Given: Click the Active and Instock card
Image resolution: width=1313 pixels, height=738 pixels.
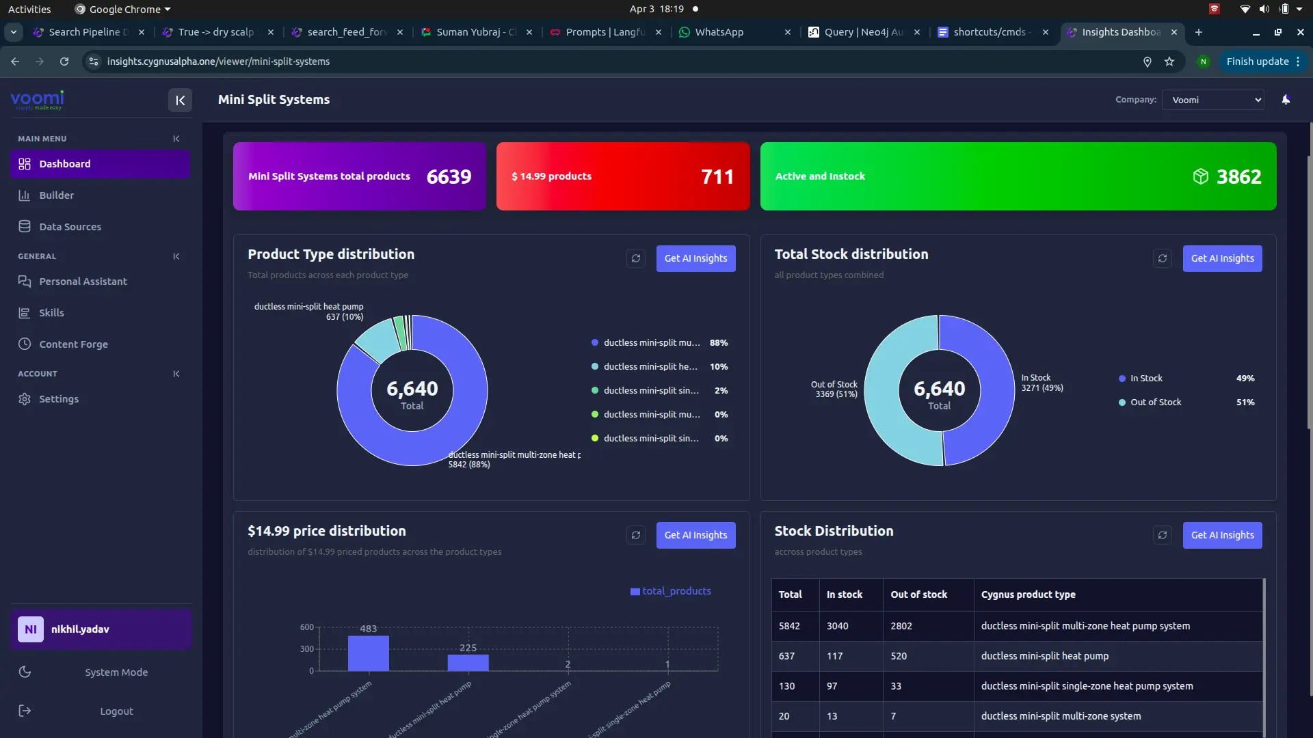Looking at the screenshot, I should pyautogui.click(x=1018, y=176).
